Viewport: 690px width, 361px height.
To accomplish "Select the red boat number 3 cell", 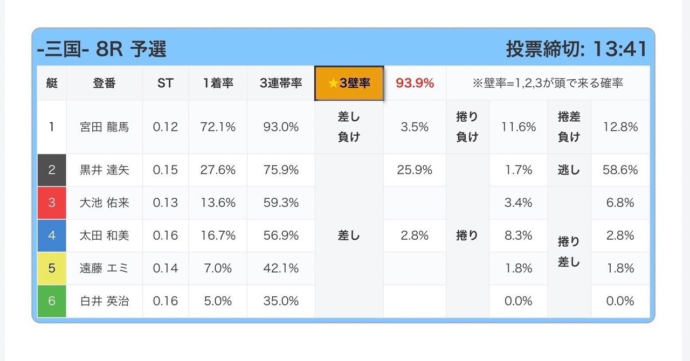I will click(52, 203).
